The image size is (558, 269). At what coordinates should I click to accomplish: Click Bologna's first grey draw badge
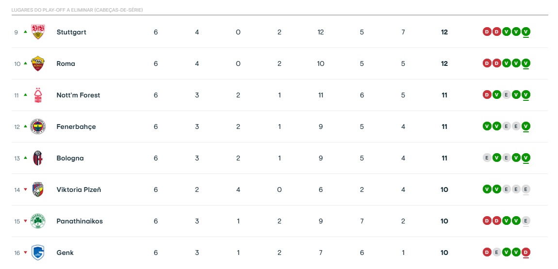[487, 158]
